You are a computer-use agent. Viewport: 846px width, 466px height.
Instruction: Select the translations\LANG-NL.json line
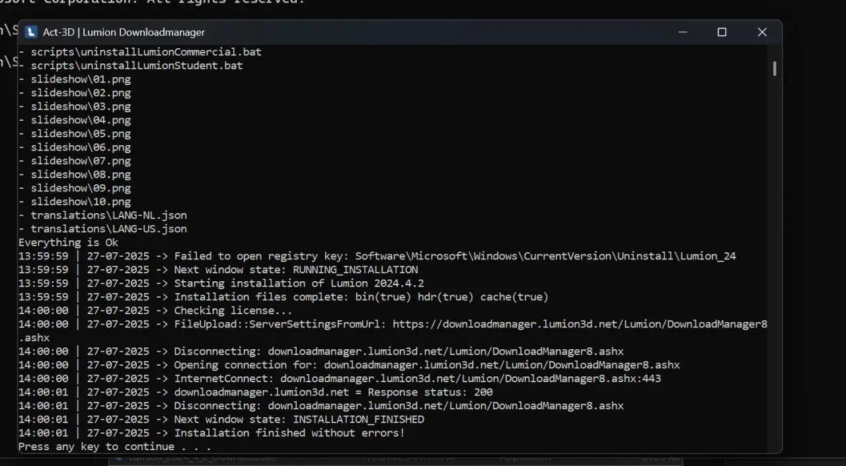point(102,215)
